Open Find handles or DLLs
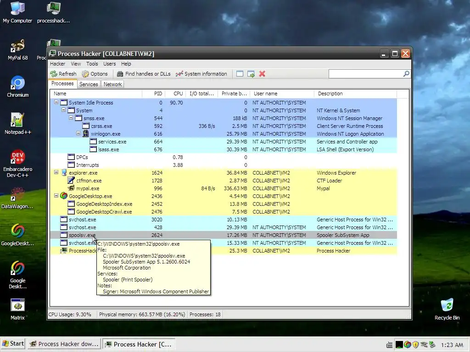Image resolution: width=470 pixels, height=352 pixels. (144, 74)
